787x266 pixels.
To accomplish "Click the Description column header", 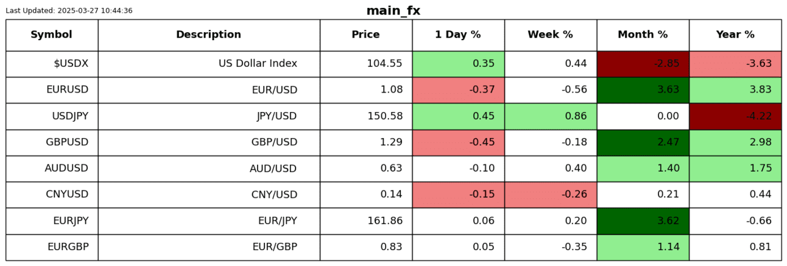I will [208, 35].
